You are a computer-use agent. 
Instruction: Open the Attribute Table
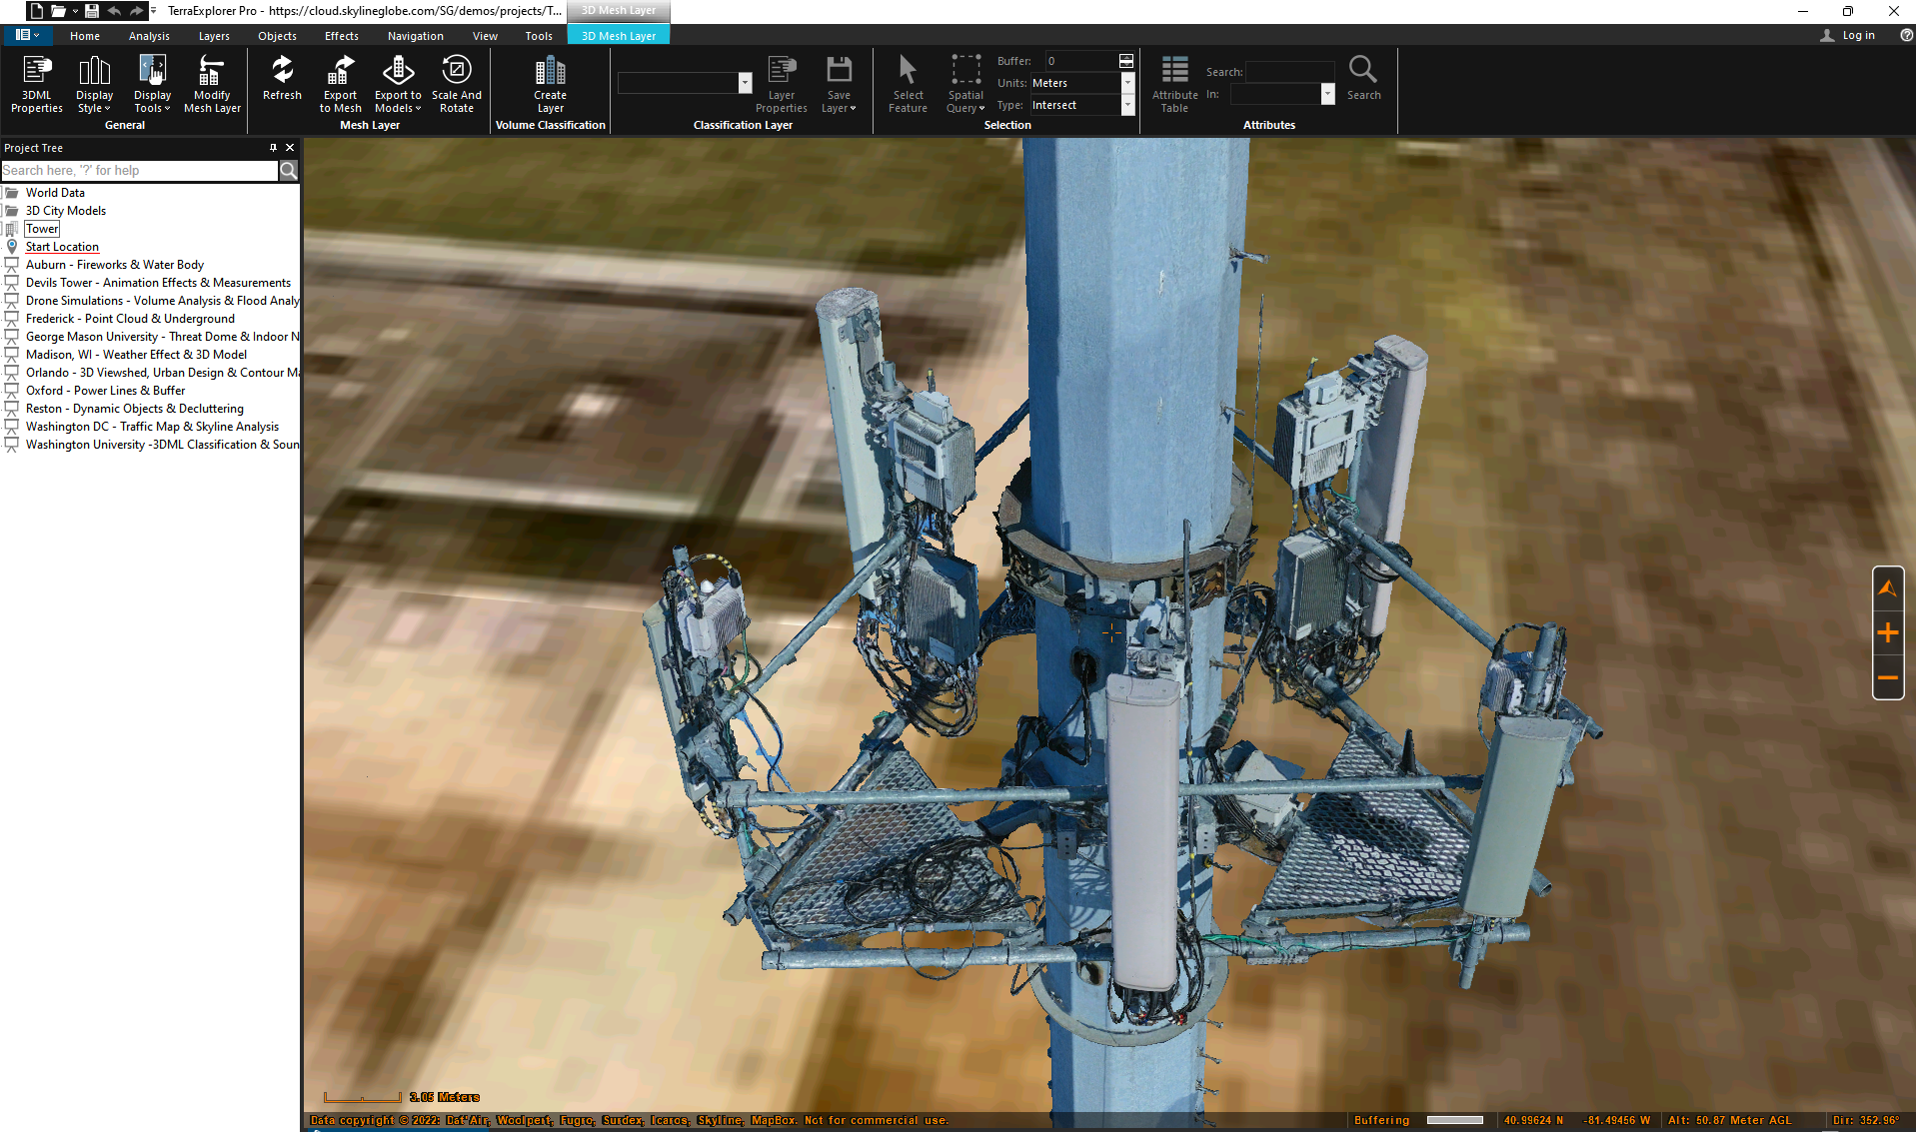(x=1174, y=84)
